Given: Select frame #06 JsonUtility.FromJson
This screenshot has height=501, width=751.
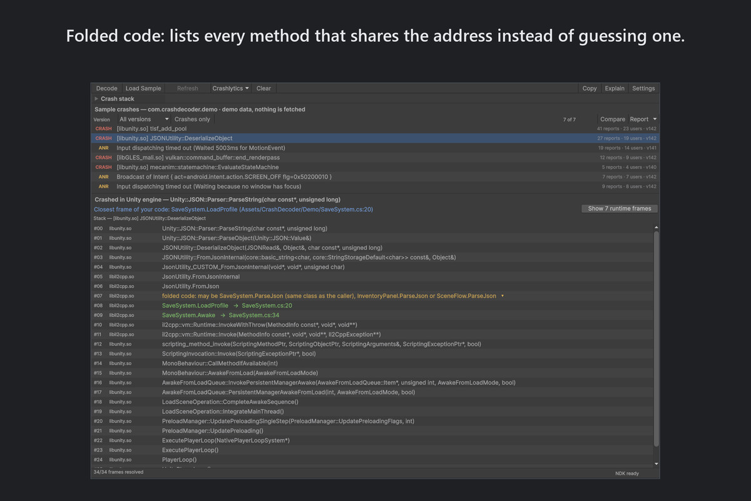Looking at the screenshot, I should tap(372, 286).
